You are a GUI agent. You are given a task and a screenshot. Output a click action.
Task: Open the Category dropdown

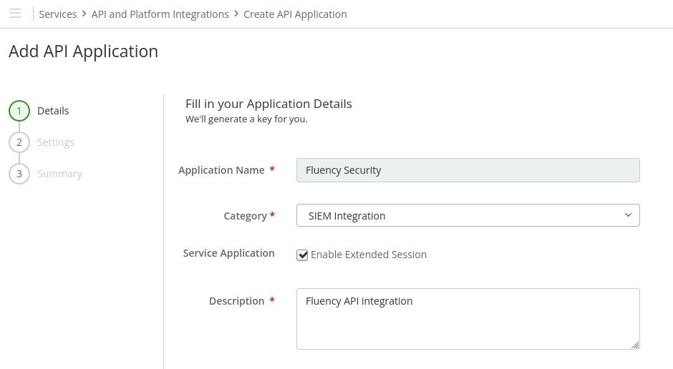click(x=468, y=215)
